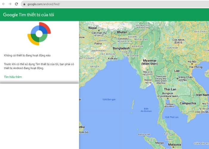
Task: Click Guwahati city label on map
Action: point(123,38)
